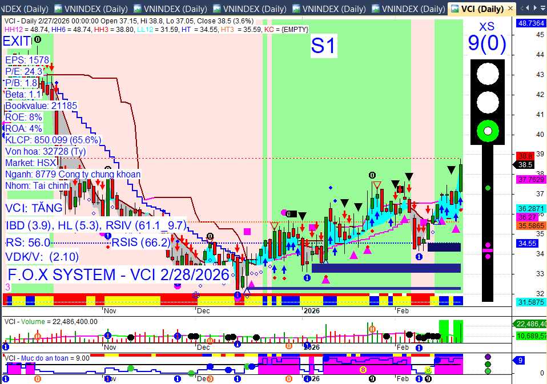Click the P/B: 1.8 text
Screen dimensions: 547x384
click(21, 83)
